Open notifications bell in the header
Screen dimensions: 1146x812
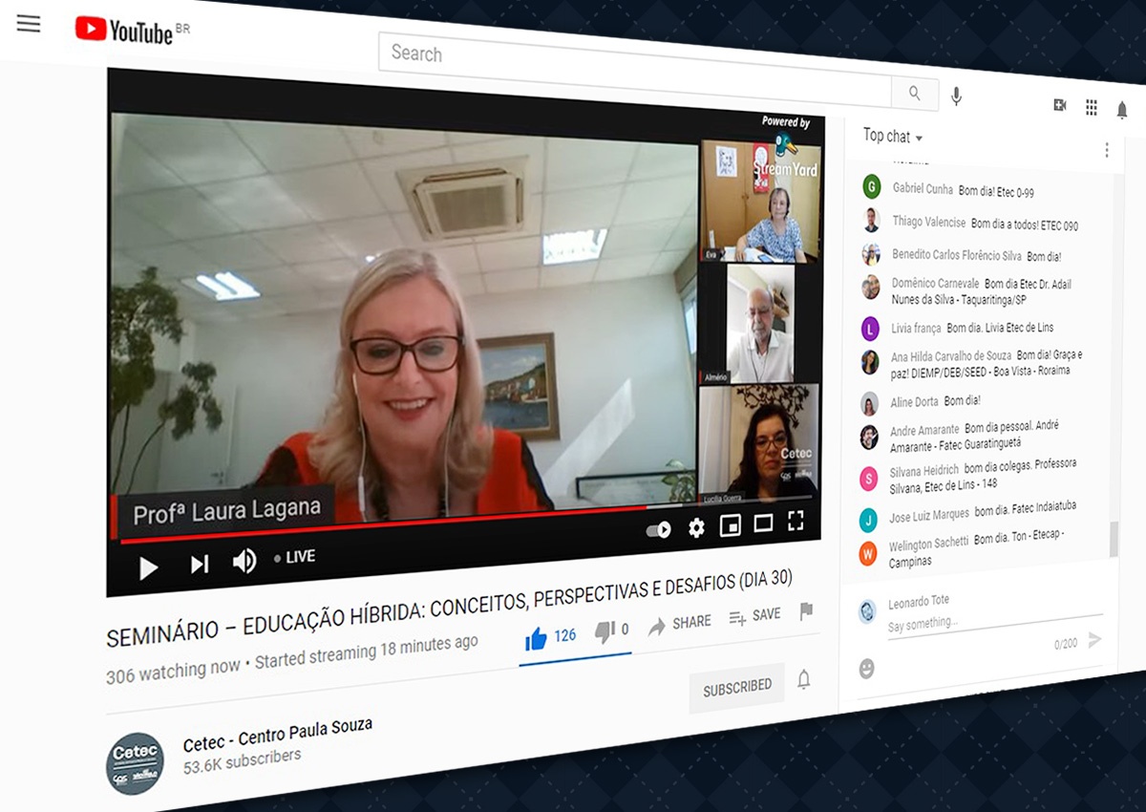[x=1122, y=111]
